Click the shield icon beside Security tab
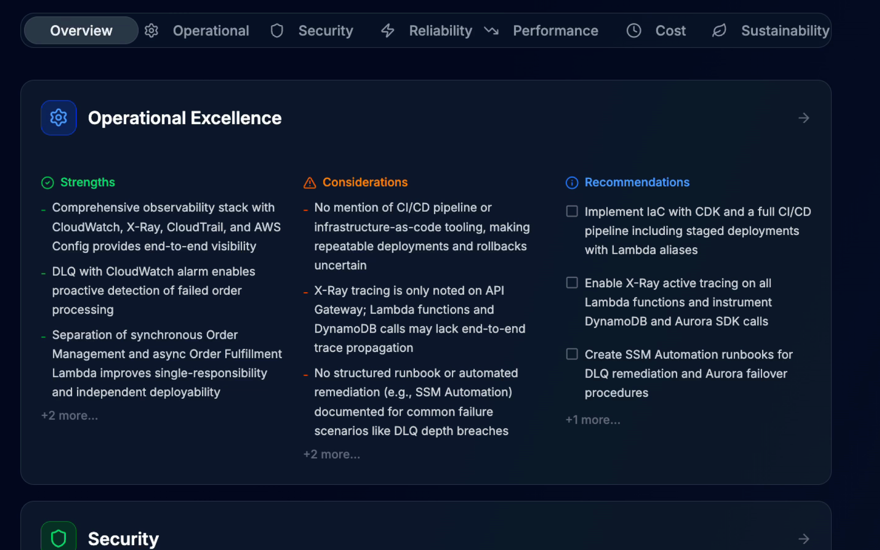The height and width of the screenshot is (550, 880). point(277,30)
